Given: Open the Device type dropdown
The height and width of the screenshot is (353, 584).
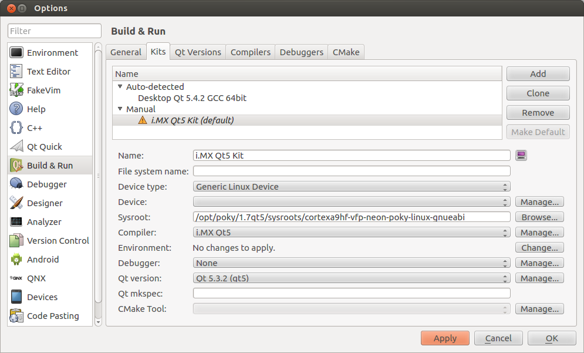Looking at the screenshot, I should click(x=351, y=187).
